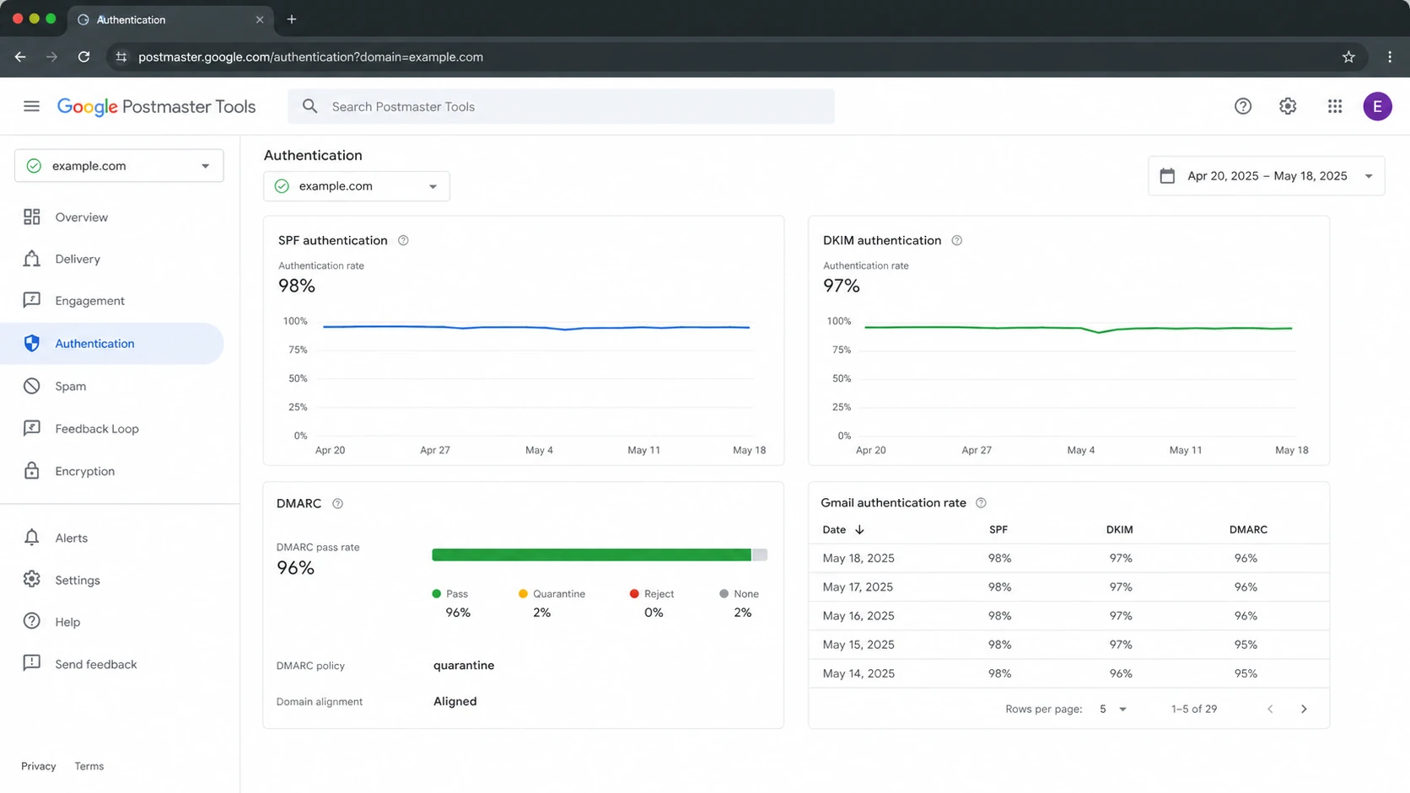Open the date range dropdown arrow
This screenshot has width=1410, height=793.
[x=1369, y=176]
